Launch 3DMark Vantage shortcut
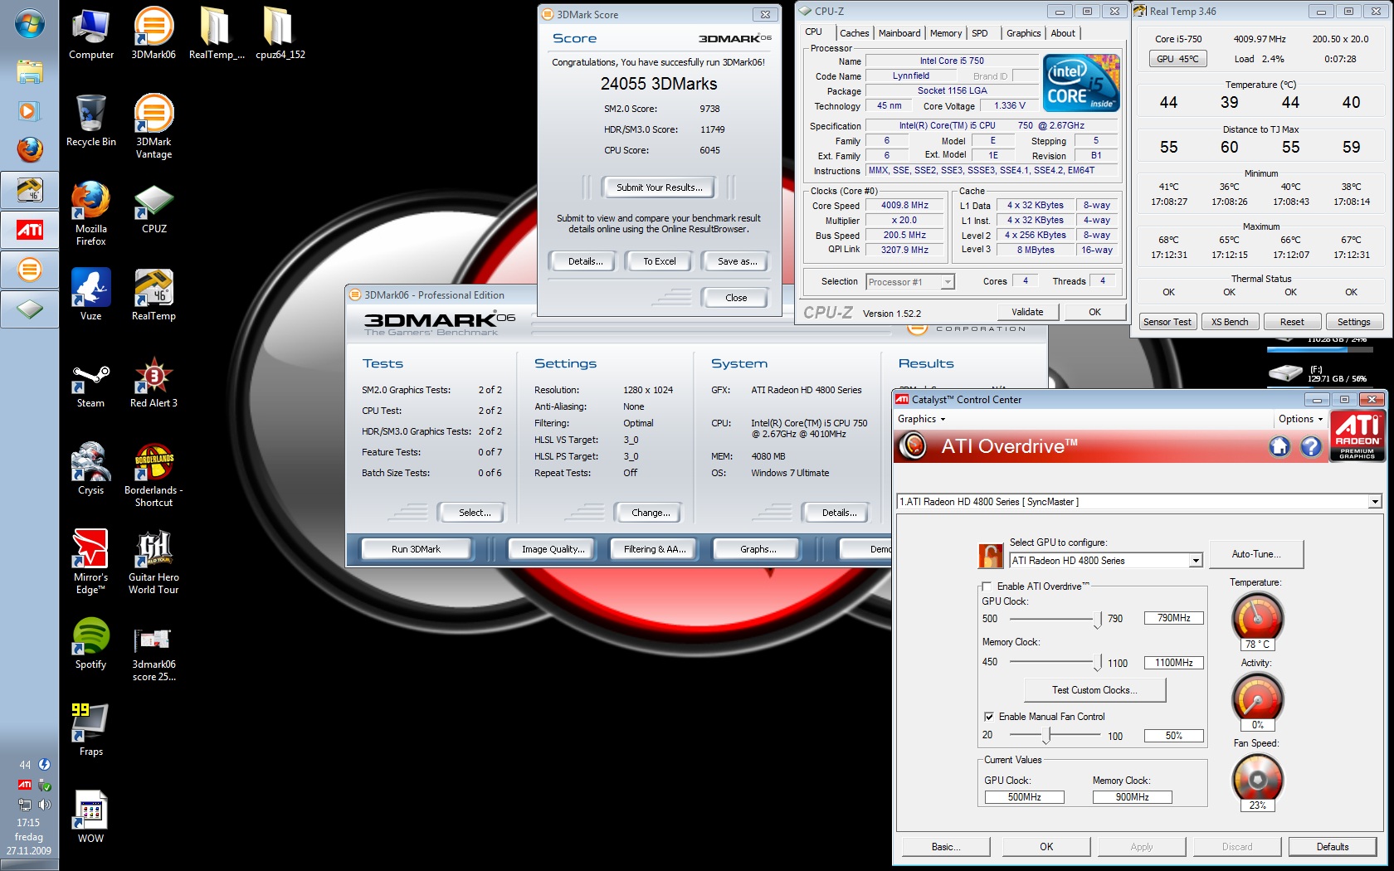1394x871 pixels. [154, 127]
